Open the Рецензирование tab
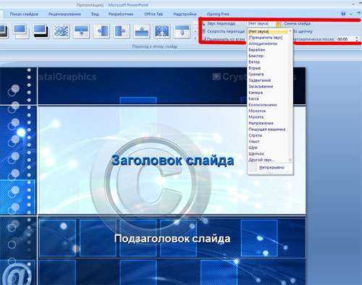This screenshot has height=285, width=362. click(x=64, y=14)
